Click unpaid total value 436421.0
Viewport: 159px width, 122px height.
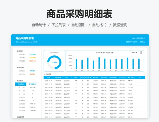click(x=32, y=61)
